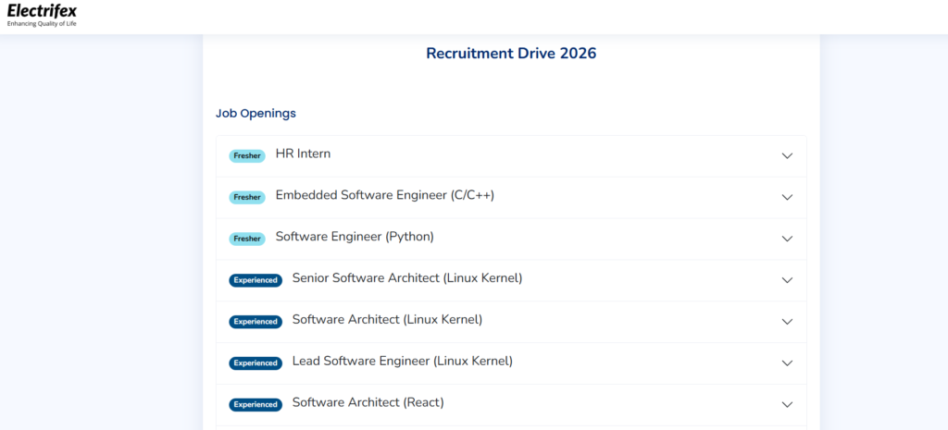Screen dimensions: 948x430
Task: Click the Lead Software Engineer title text
Action: tap(402, 361)
